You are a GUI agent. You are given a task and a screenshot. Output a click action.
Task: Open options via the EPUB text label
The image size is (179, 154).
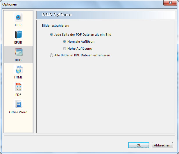click(18, 42)
